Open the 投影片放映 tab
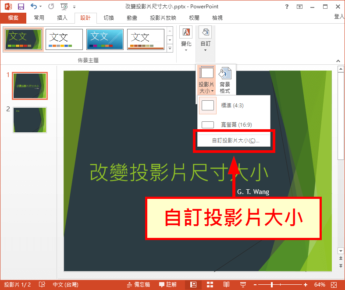The height and width of the screenshot is (290, 345). tap(163, 18)
